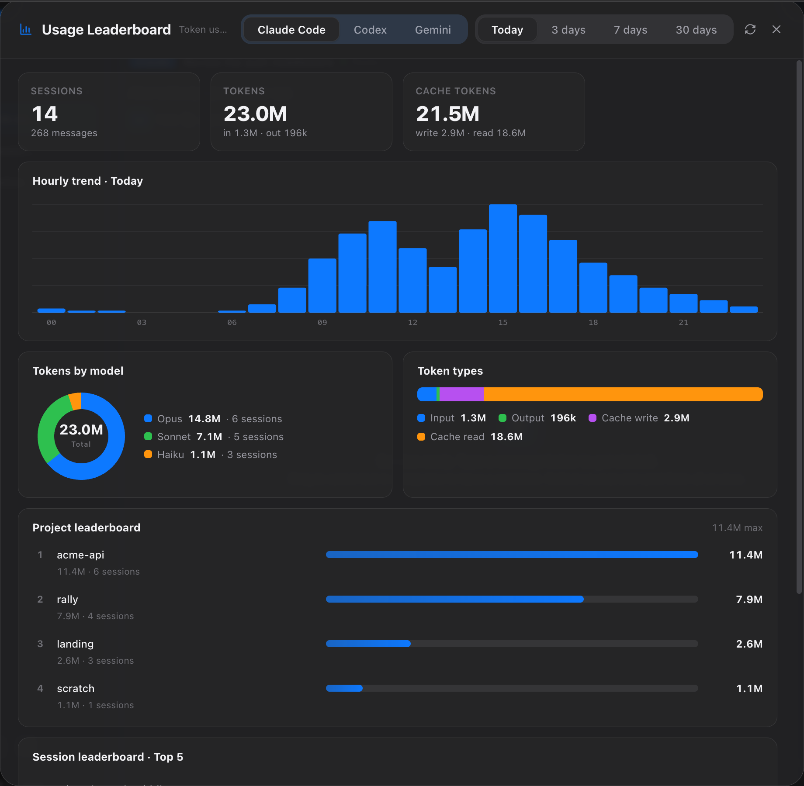
Task: Switch to the Claude Code tab
Action: pos(291,30)
